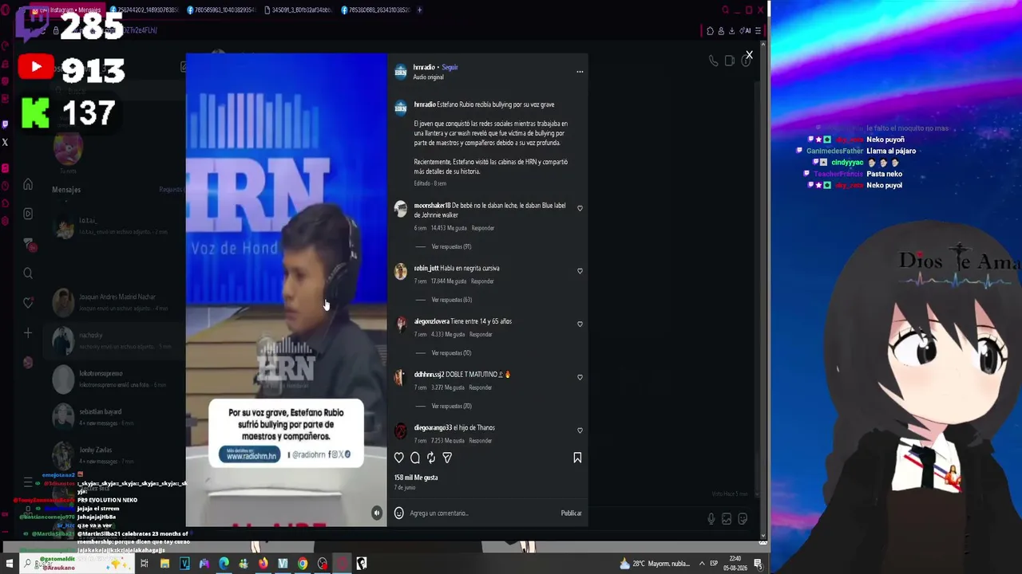Click the reel video to pause it

pos(286,290)
